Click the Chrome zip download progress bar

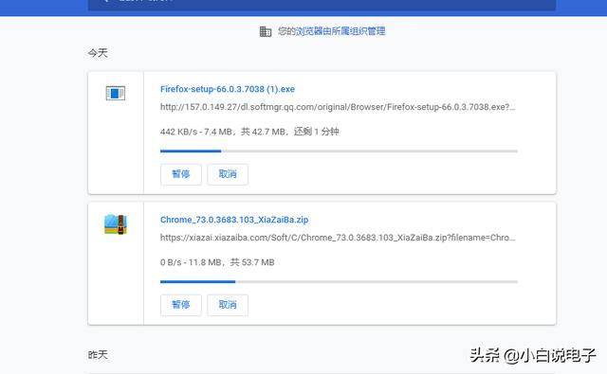tap(339, 281)
